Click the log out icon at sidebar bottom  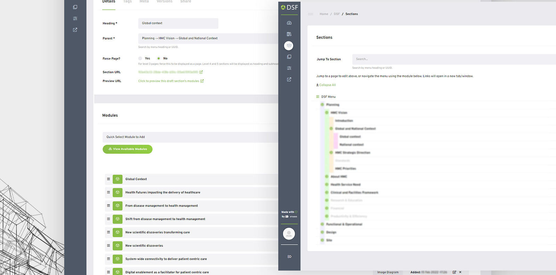(x=289, y=257)
